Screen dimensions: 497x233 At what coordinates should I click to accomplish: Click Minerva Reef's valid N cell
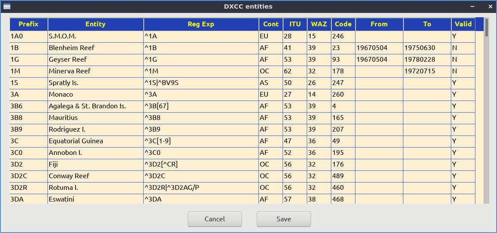[463, 71]
